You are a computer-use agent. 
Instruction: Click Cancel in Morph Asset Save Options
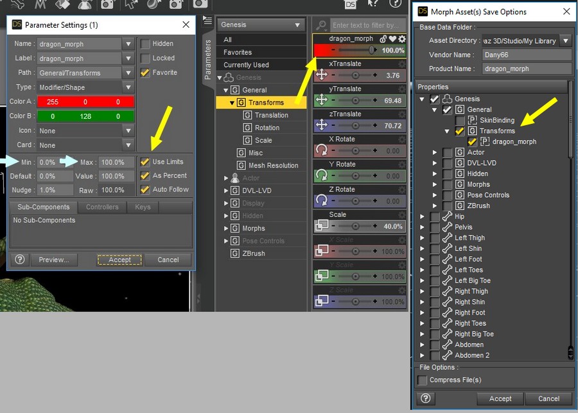548,399
